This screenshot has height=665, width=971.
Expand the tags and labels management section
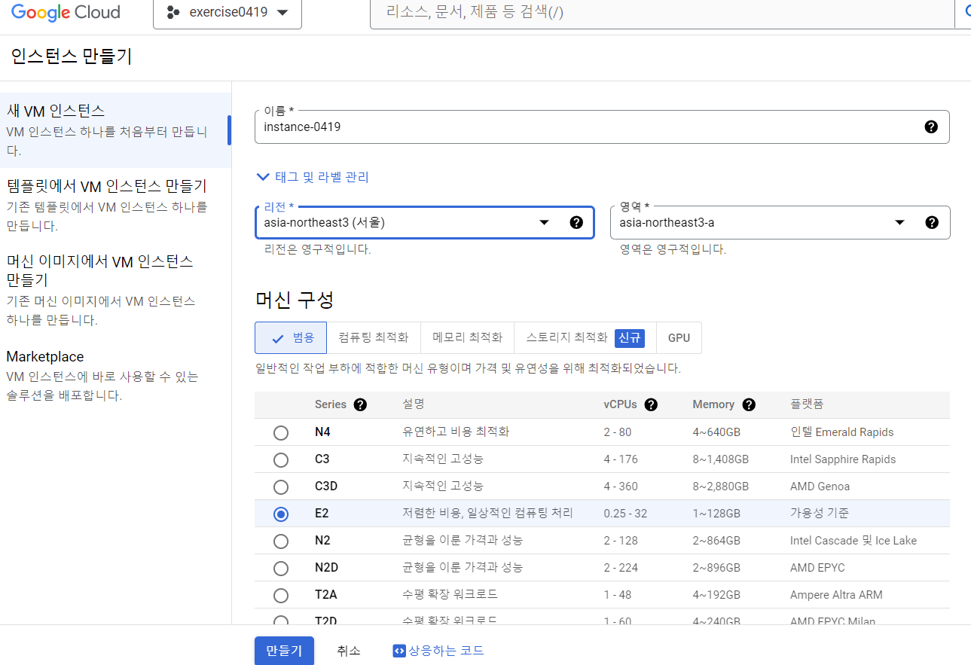(x=313, y=177)
